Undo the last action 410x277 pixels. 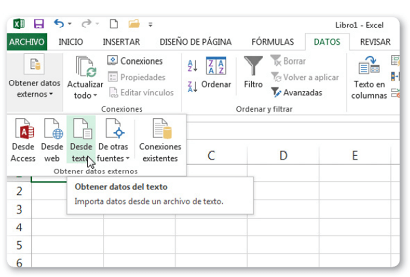[x=59, y=24]
